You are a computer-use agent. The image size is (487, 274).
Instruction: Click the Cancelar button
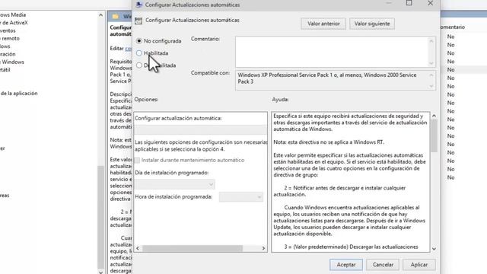(x=383, y=265)
